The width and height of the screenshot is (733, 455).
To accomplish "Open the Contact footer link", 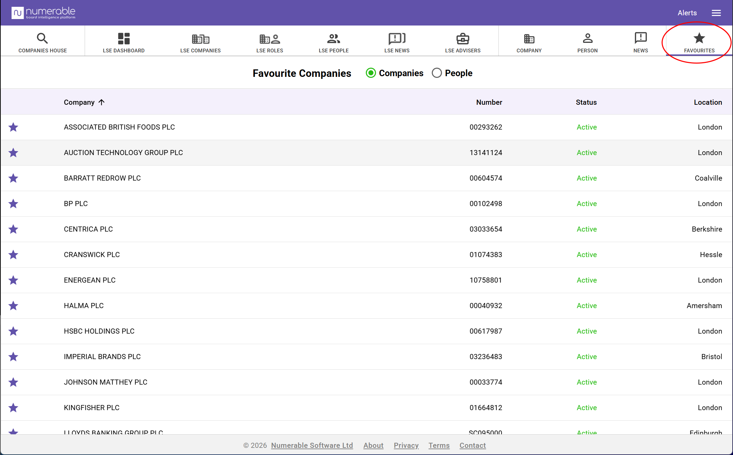I will coord(473,445).
